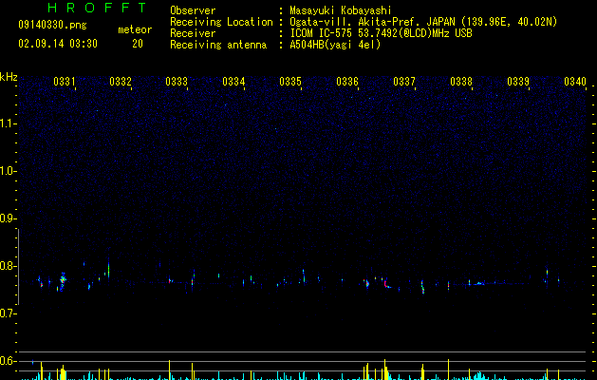Click time marker 0334
Screen dimensions: 597x380
pos(233,82)
